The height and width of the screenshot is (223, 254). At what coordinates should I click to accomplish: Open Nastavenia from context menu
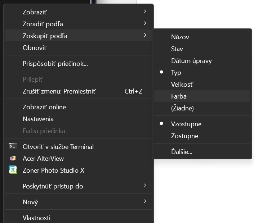click(x=38, y=119)
